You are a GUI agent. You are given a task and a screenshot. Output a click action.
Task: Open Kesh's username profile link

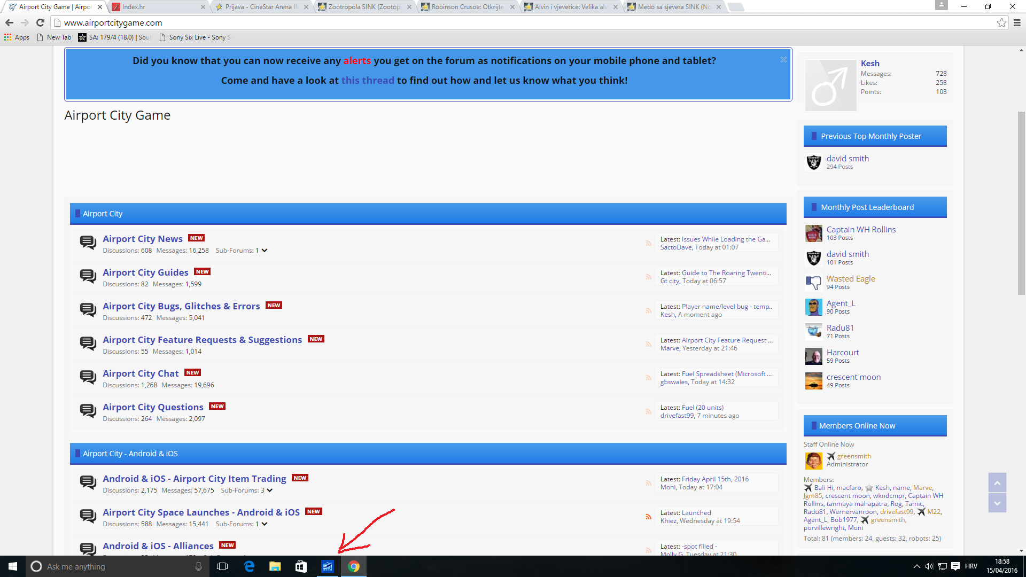click(x=870, y=64)
